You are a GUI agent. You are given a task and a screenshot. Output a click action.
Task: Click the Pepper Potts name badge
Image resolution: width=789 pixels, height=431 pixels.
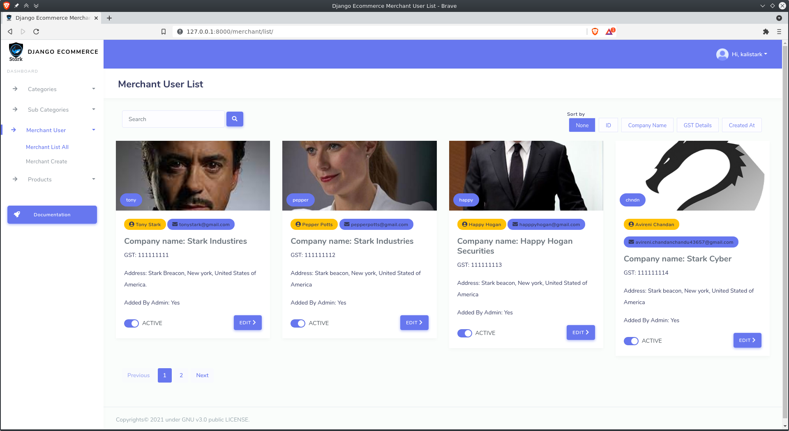(314, 224)
